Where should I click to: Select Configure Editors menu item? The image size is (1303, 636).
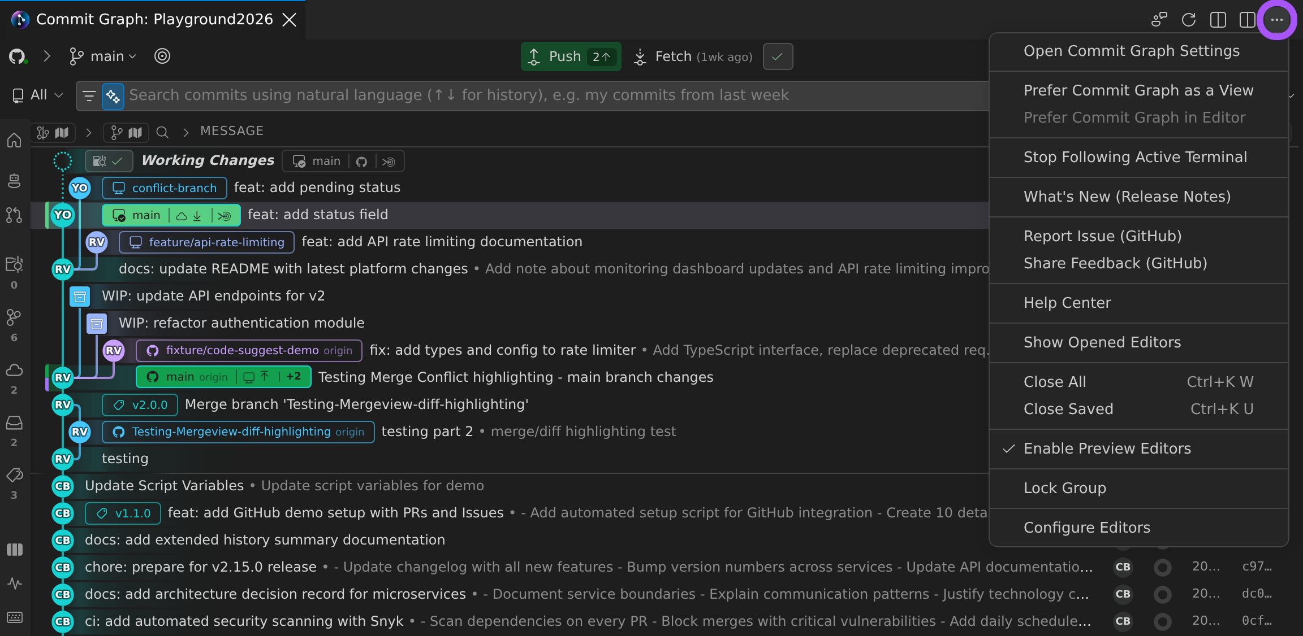(x=1138, y=528)
